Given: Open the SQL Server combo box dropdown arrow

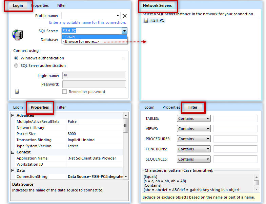Looking at the screenshot, I should [x=124, y=31].
